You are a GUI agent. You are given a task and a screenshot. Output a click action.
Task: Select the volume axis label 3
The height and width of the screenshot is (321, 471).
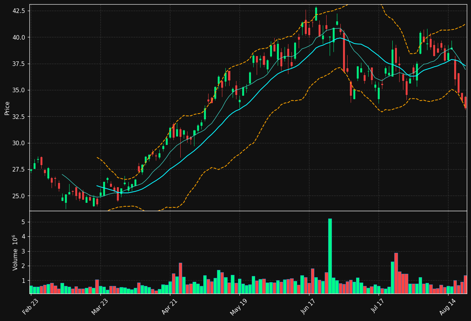[23, 251]
